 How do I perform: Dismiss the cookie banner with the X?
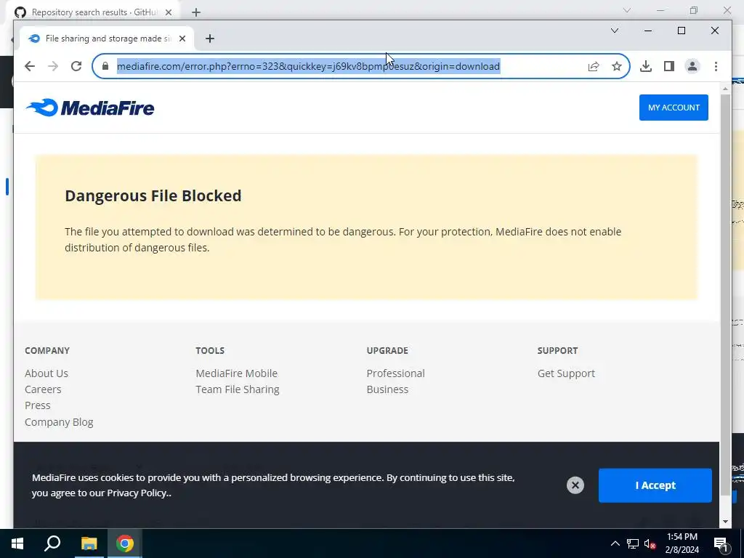(575, 485)
